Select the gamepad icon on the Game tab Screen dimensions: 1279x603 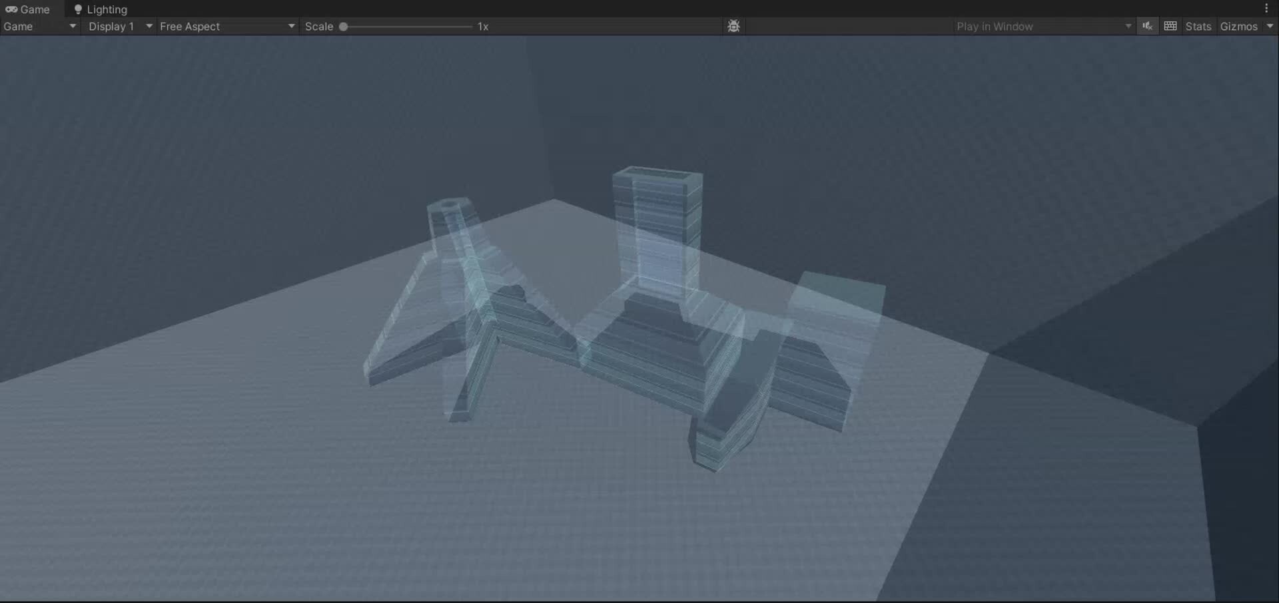coord(11,9)
